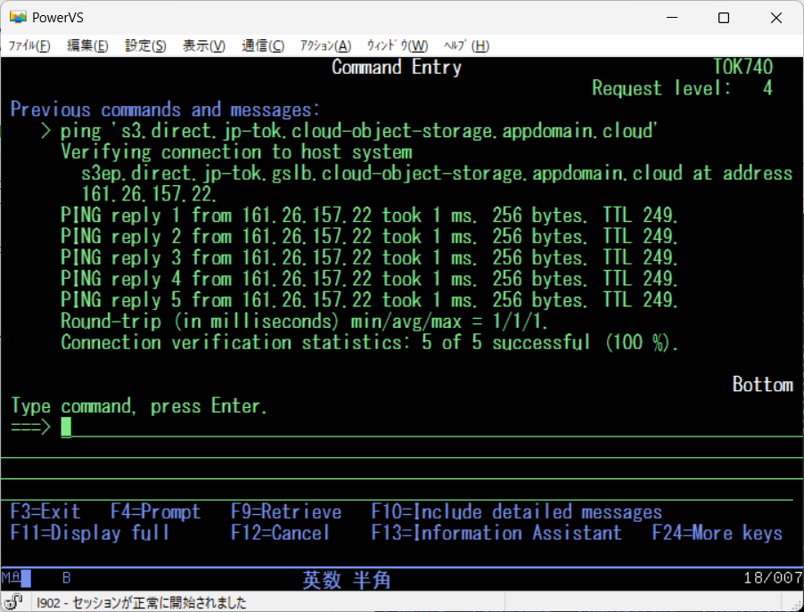Viewport: 804px width, 612px height.
Task: Open the 通信(C) menu
Action: pos(263,45)
